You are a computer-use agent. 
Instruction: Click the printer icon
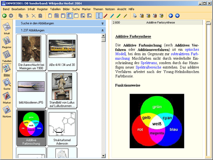click(135, 16)
